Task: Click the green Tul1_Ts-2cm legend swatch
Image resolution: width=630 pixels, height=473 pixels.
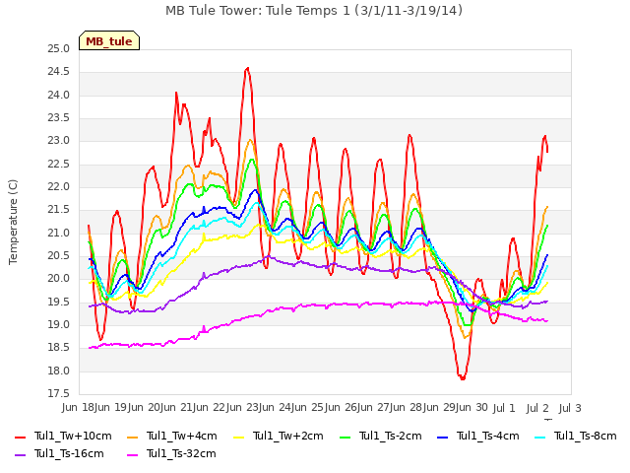Action: click(x=346, y=437)
